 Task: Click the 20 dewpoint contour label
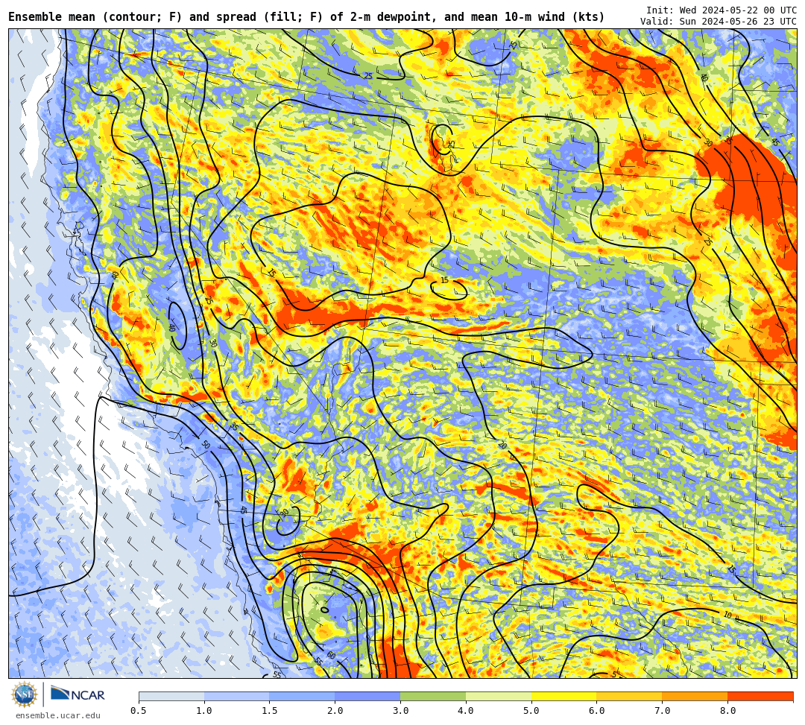click(502, 445)
